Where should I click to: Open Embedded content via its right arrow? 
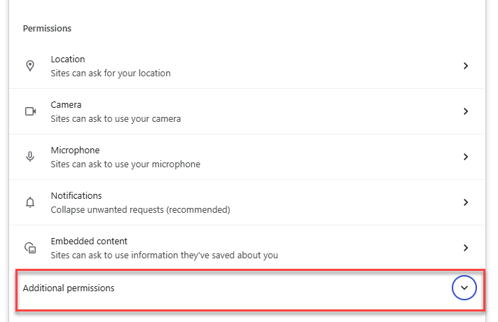[x=466, y=248]
